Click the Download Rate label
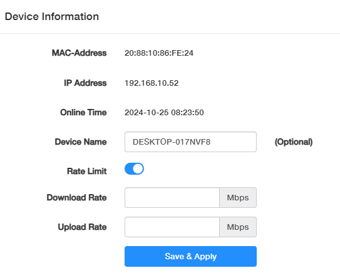Image resolution: width=340 pixels, height=273 pixels. pos(76,197)
